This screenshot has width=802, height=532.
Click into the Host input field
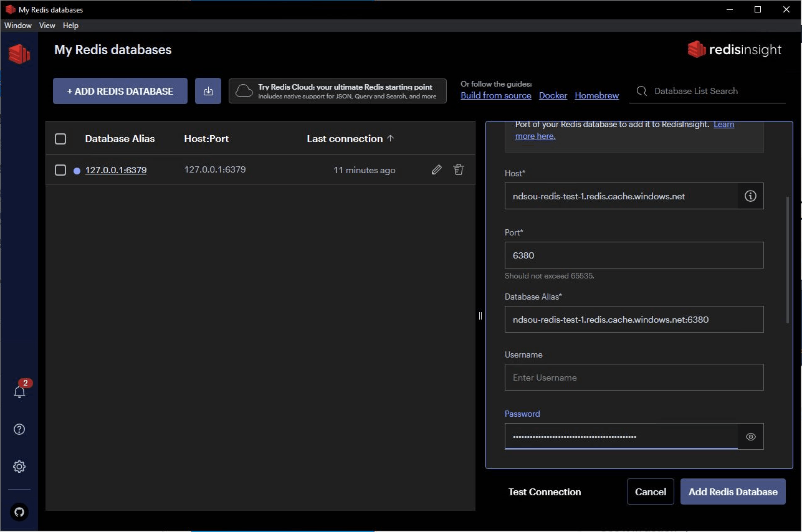[621, 196]
